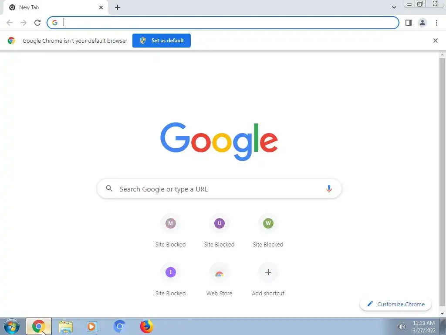Start voice search with microphone icon

tap(329, 188)
